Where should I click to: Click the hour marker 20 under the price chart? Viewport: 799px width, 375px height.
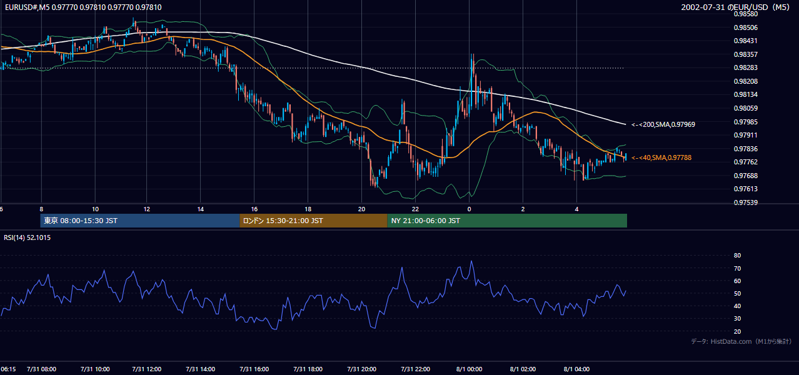[x=362, y=209]
